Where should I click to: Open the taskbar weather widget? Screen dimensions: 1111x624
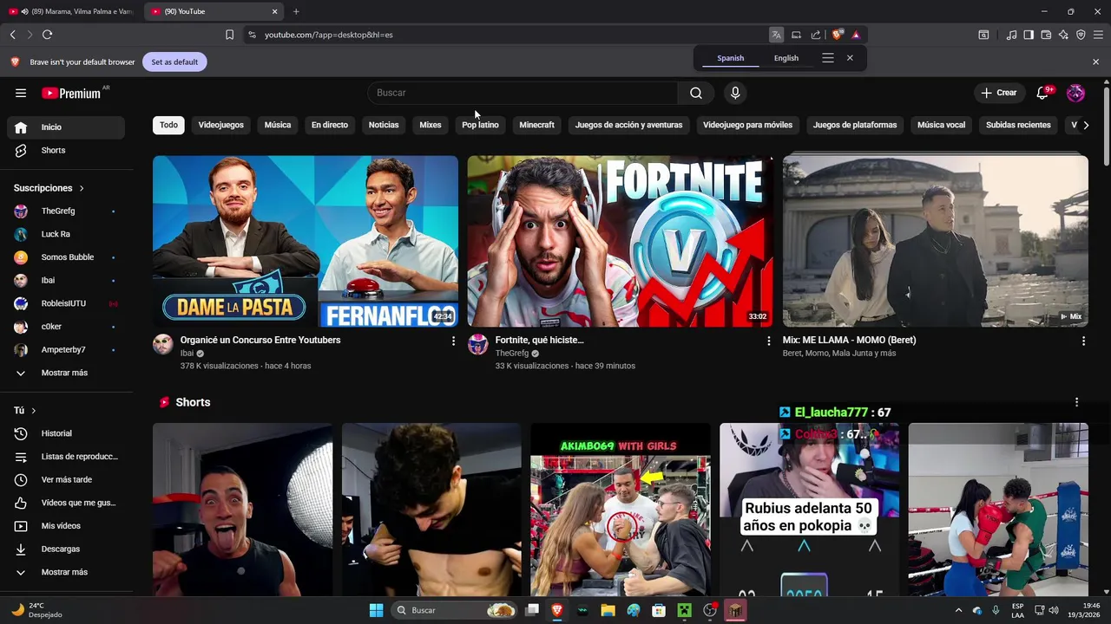point(37,610)
